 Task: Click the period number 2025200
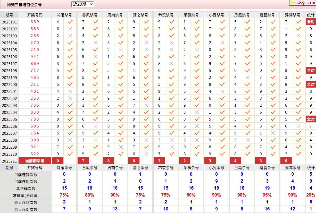tap(9, 85)
